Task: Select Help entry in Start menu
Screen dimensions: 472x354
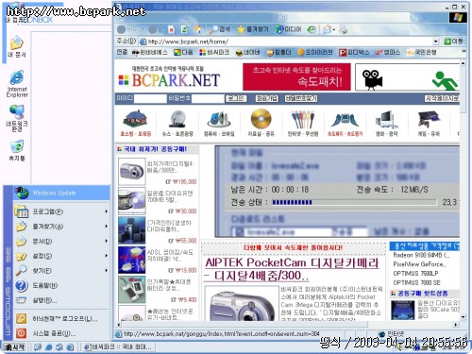Action: [61, 285]
